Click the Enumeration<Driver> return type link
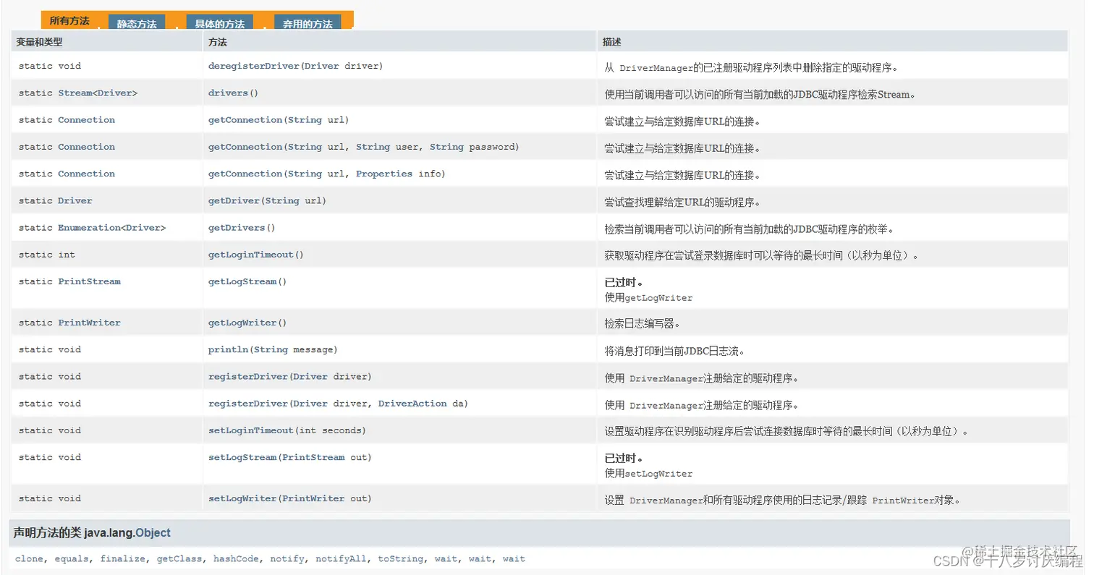The height and width of the screenshot is (575, 1094). click(x=112, y=228)
